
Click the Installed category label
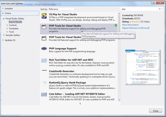pyautogui.click(x=9, y=9)
